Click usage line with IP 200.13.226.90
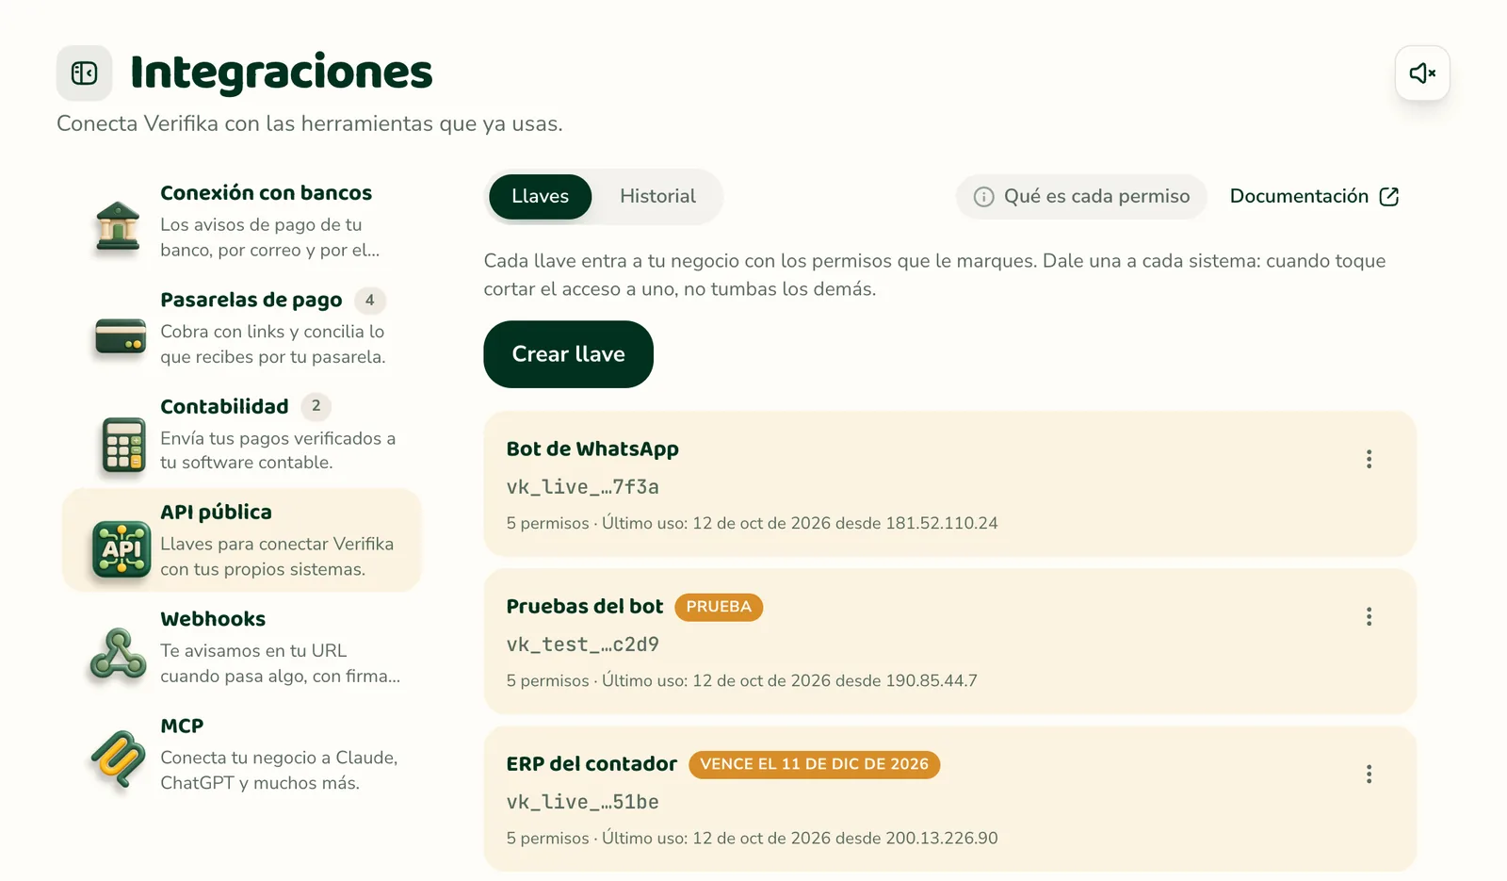The image size is (1507, 881). pos(752,838)
